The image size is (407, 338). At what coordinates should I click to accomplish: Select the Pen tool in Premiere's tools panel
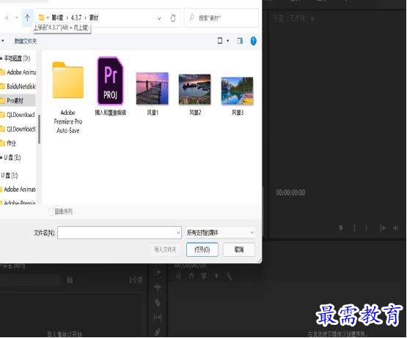click(158, 332)
